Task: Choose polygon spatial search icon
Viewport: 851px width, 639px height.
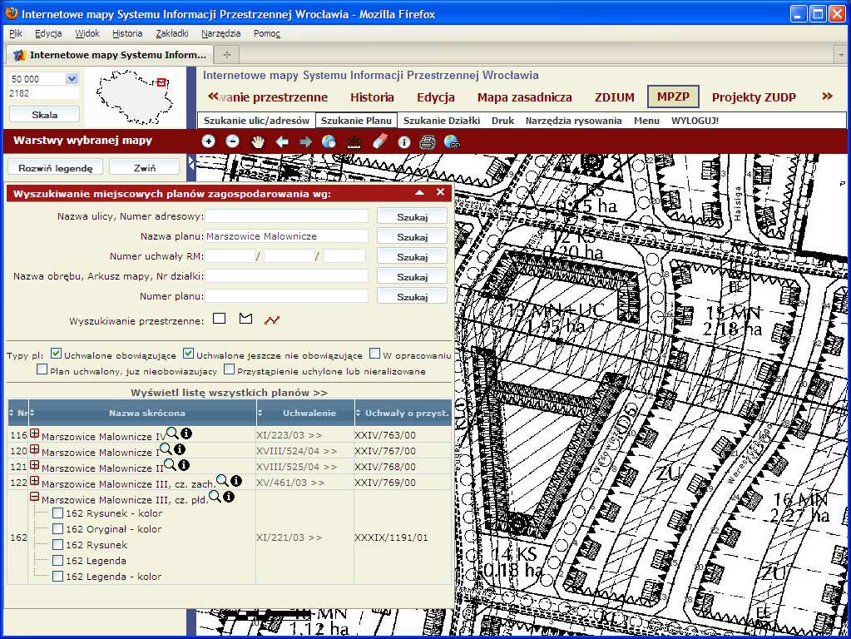Action: (x=246, y=318)
